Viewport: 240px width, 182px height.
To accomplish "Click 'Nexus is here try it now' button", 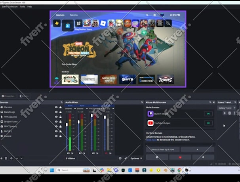I will pos(163,149).
